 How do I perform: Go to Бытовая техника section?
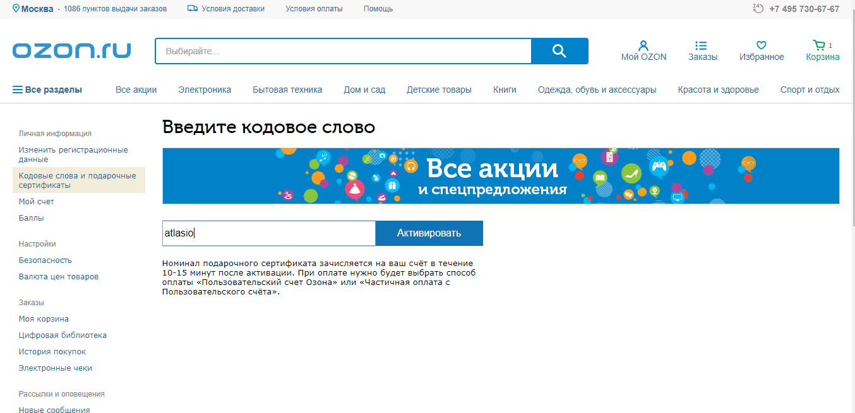tap(287, 90)
